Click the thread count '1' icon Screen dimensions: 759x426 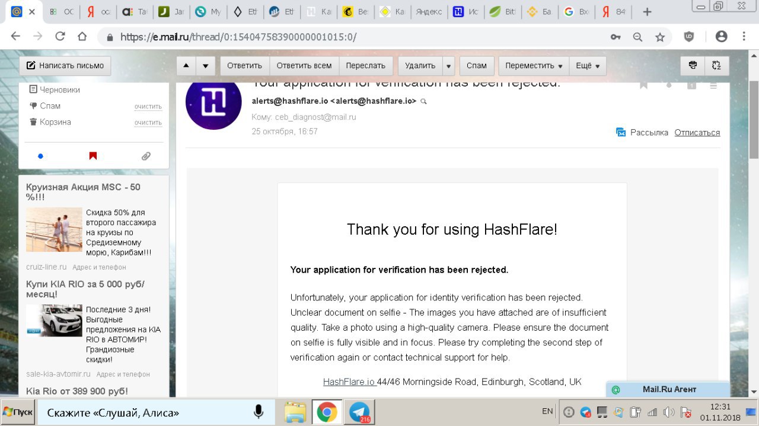(x=691, y=85)
